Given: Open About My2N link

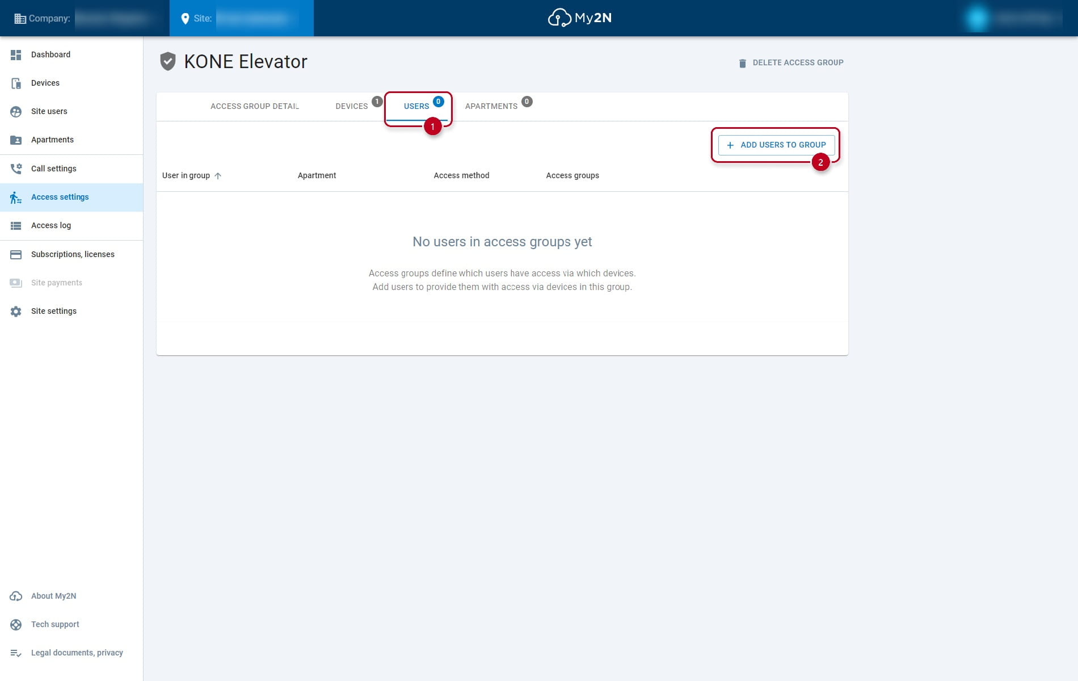Looking at the screenshot, I should tap(71, 596).
